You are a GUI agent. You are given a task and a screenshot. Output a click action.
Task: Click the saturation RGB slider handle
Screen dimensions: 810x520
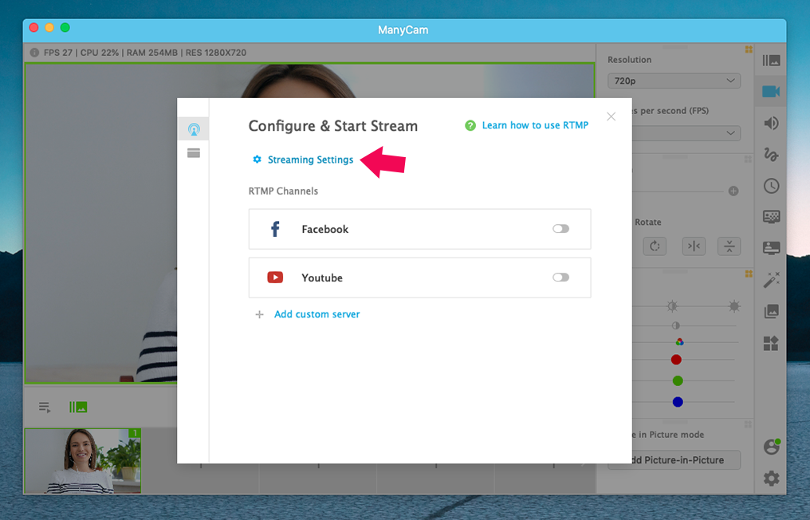tap(680, 341)
